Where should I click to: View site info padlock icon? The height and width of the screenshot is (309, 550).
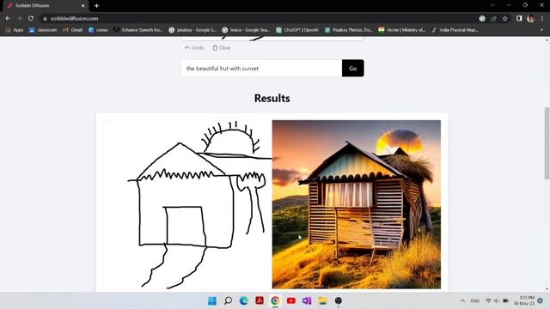coord(45,19)
